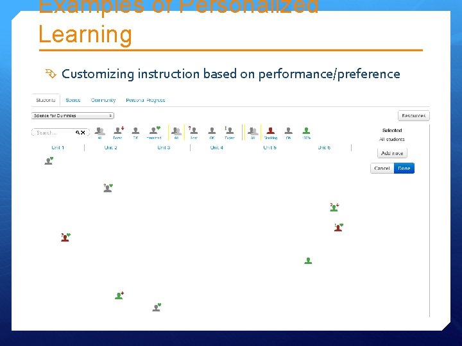Select green student with red down arrow near bottom
The image size is (462, 346).
(119, 295)
